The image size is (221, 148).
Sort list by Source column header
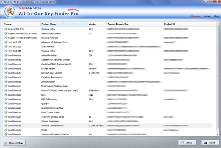[x=22, y=24]
